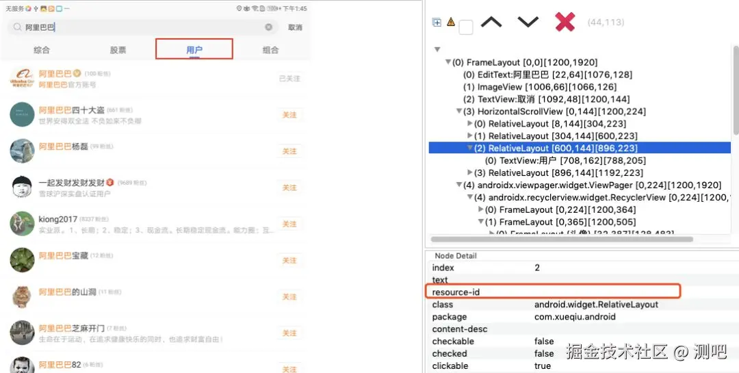Follow user kiong2017
The height and width of the screenshot is (373, 739).
pyautogui.click(x=289, y=224)
